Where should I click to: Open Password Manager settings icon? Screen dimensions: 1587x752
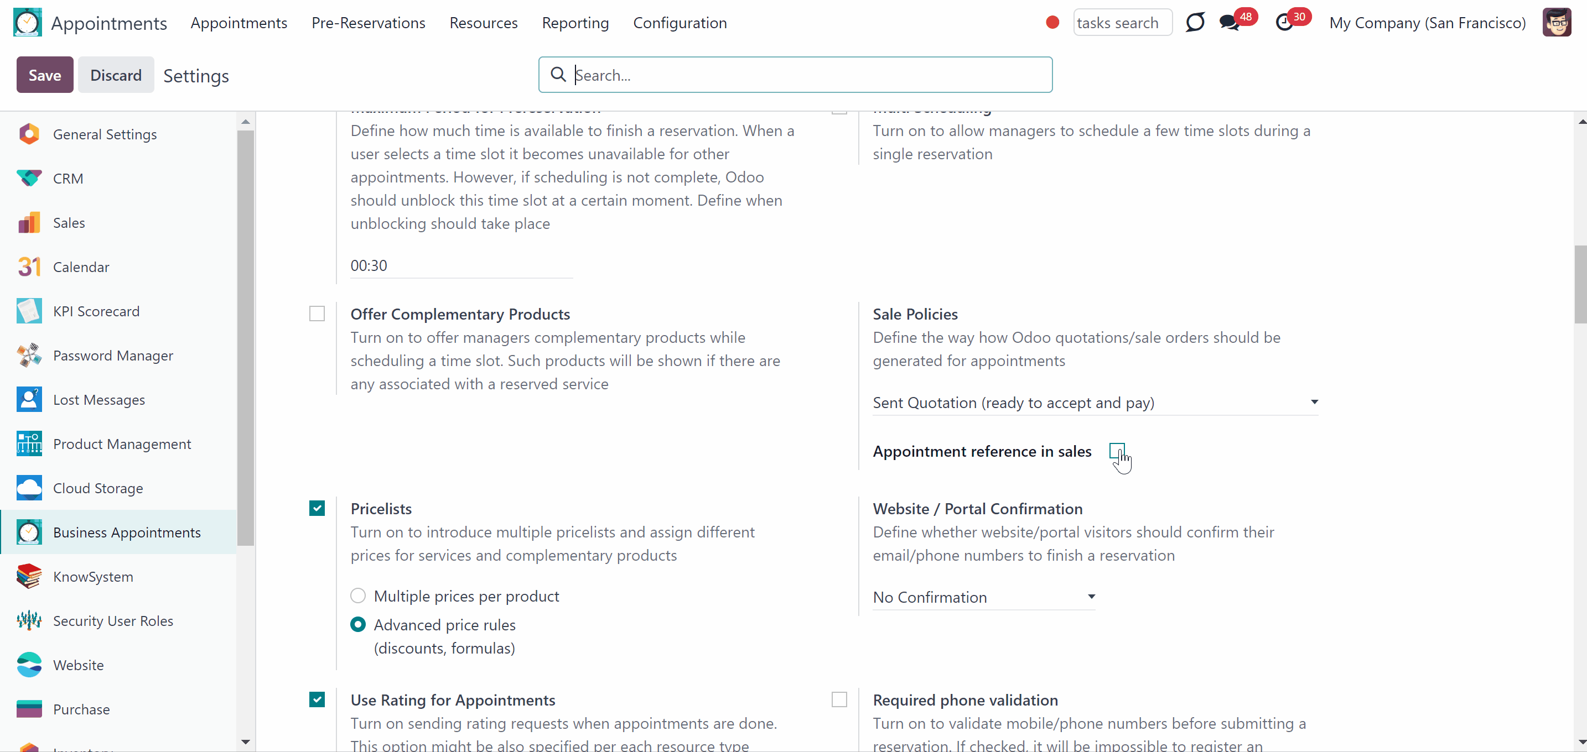29,355
